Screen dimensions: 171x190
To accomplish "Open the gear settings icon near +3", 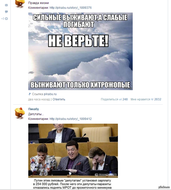I will [7, 19].
